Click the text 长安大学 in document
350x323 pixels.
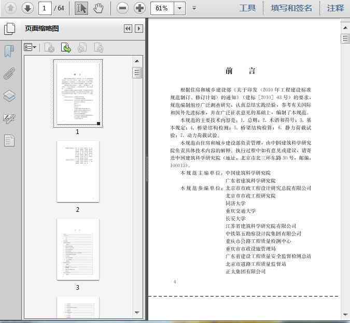pyautogui.click(x=235, y=219)
